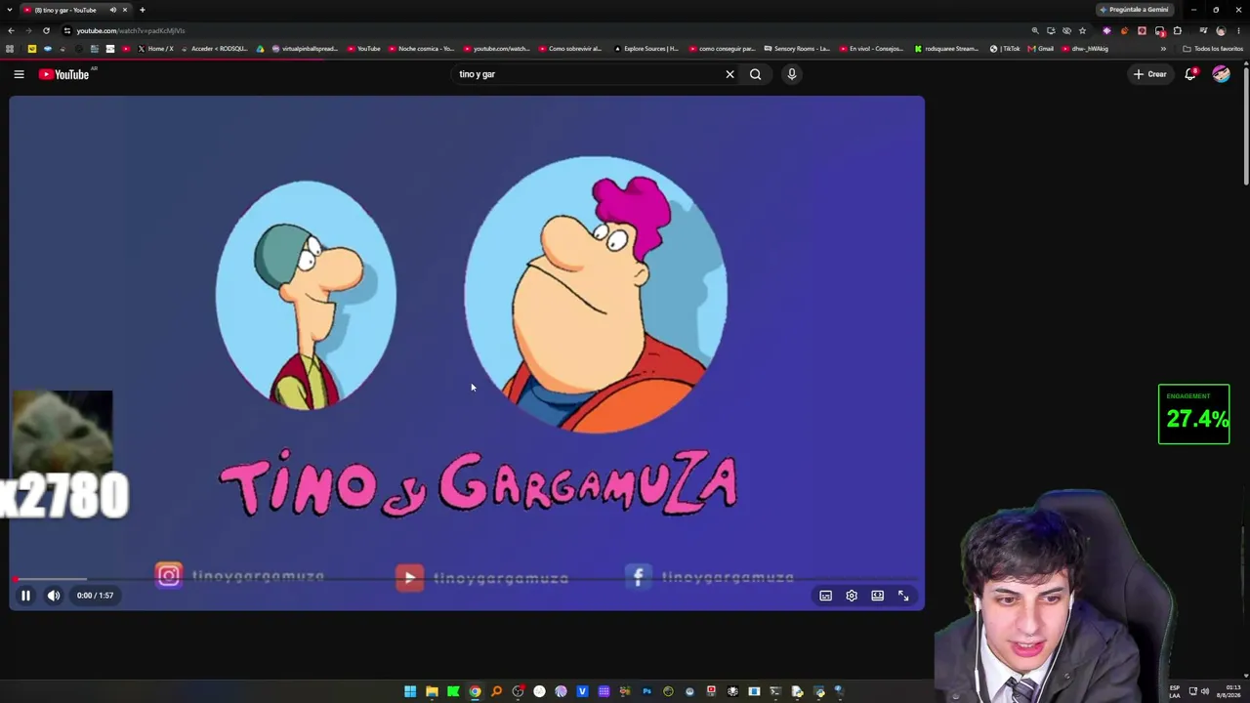Open the Todos los favoritos folder
Screen dimensions: 1250x703
[x=1212, y=49]
